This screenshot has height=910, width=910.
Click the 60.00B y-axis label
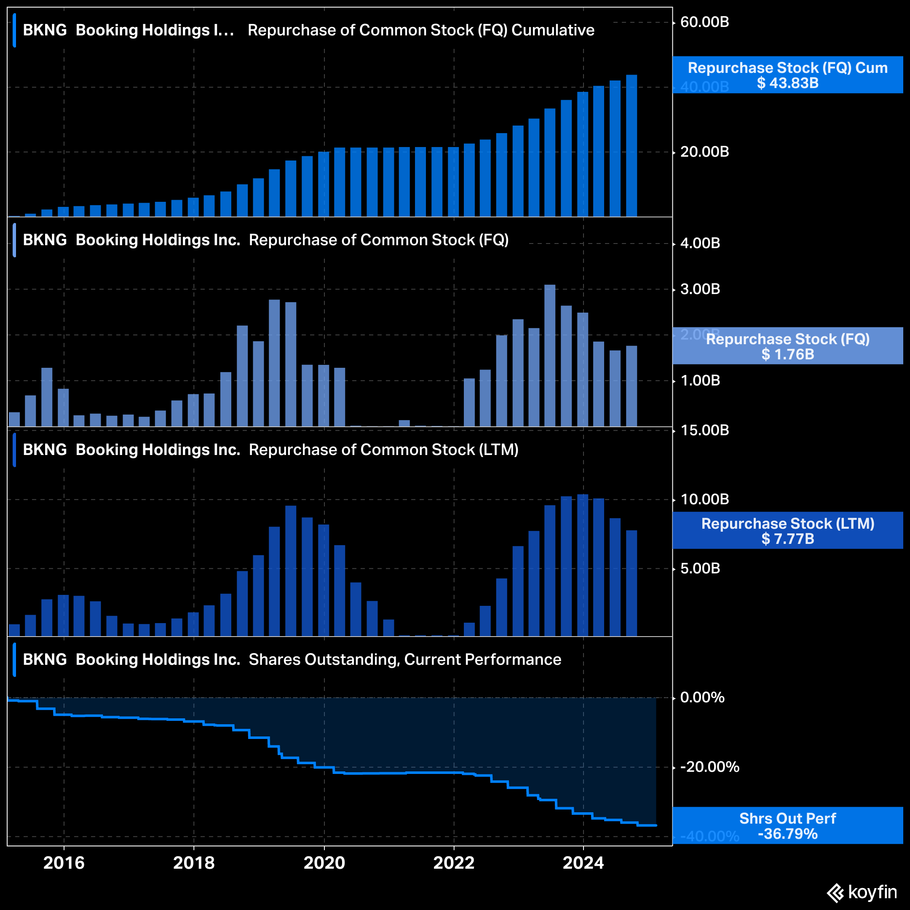704,22
